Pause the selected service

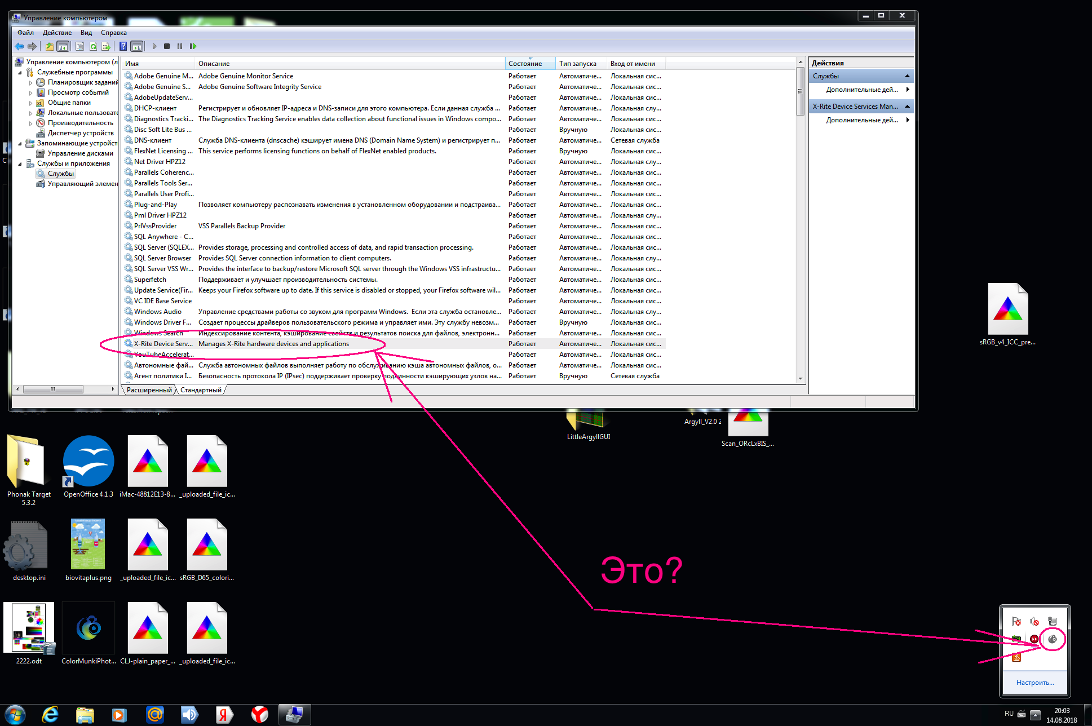pos(180,46)
